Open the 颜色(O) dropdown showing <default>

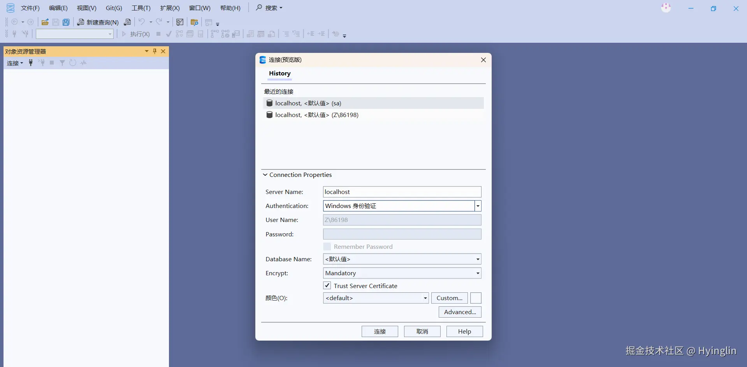point(376,298)
